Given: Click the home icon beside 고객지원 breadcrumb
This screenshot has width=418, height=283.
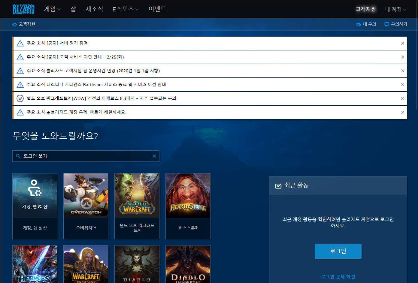Looking at the screenshot, I should coord(14,24).
